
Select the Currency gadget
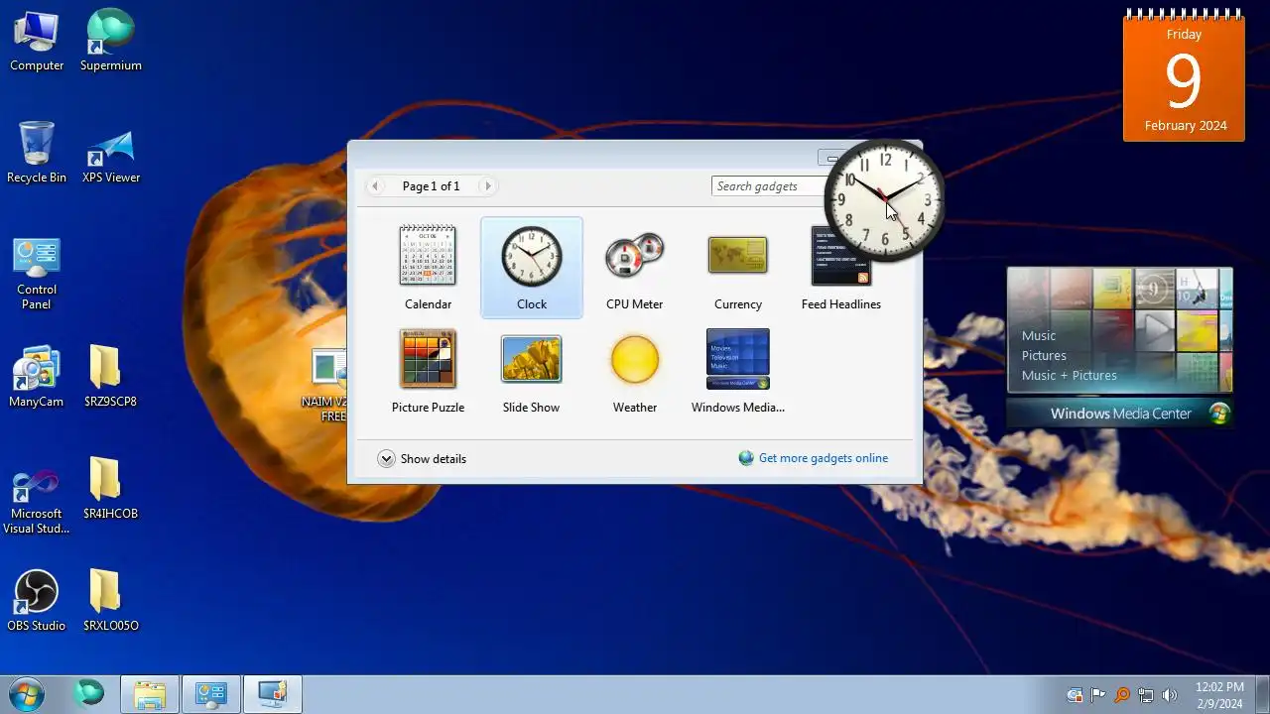(x=738, y=268)
